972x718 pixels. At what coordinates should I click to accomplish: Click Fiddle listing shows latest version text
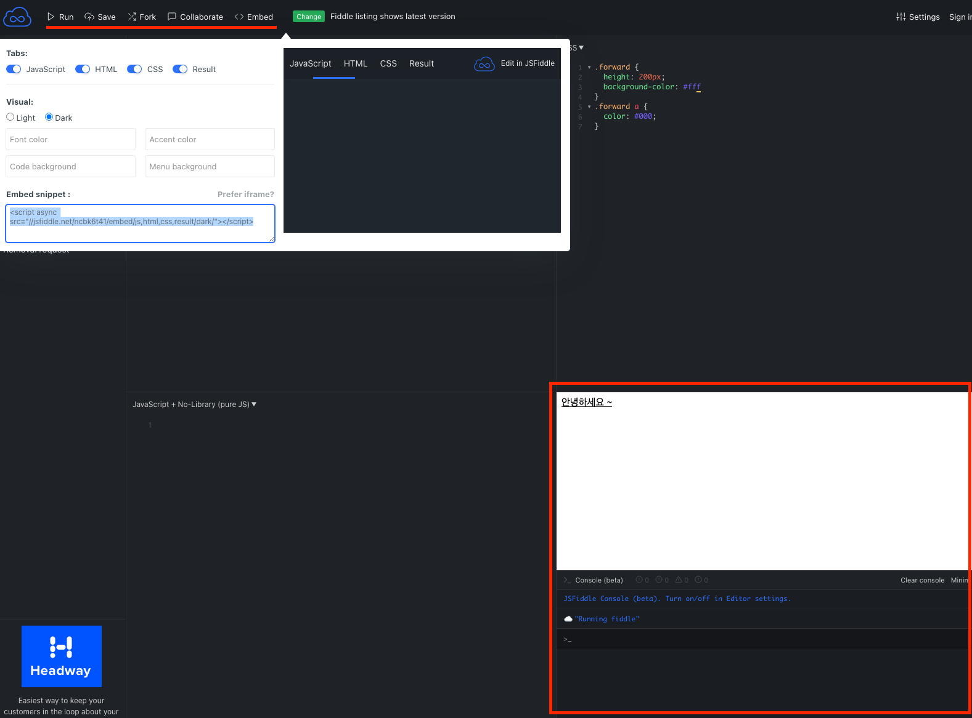click(x=393, y=17)
